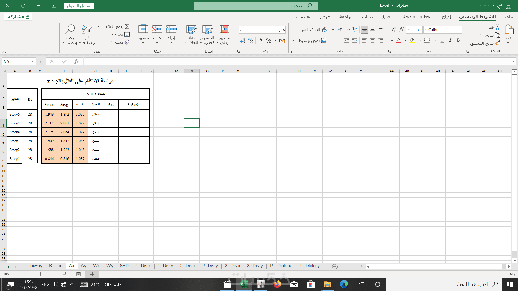Toggle bold formatting button

point(458,40)
